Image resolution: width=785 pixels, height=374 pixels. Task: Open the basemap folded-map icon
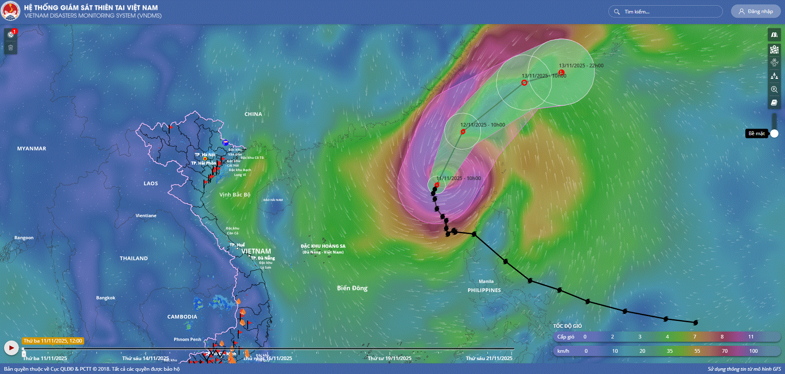coord(774,35)
